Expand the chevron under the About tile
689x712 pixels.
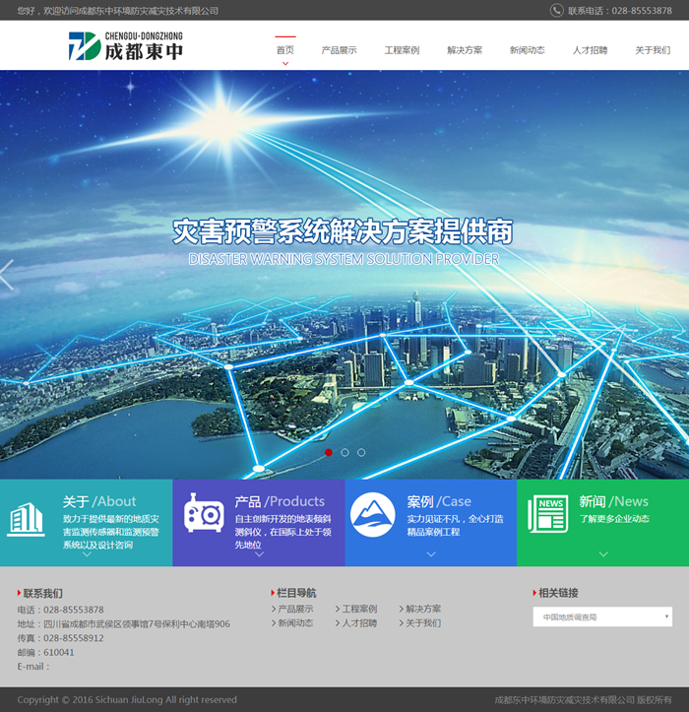(87, 554)
